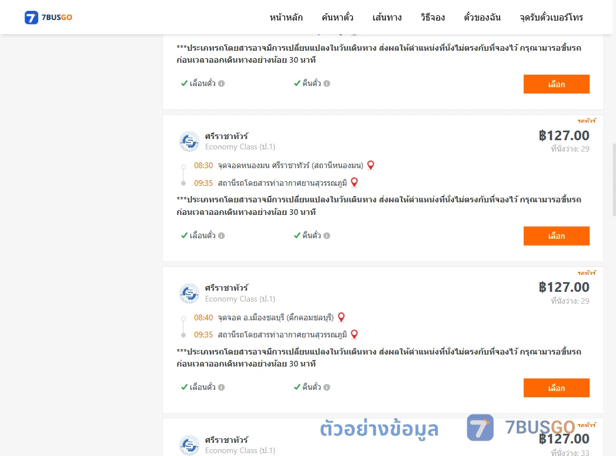This screenshot has width=616, height=456.
Task: Click ฿127.00 price on 08:30 trip
Action: (564, 136)
